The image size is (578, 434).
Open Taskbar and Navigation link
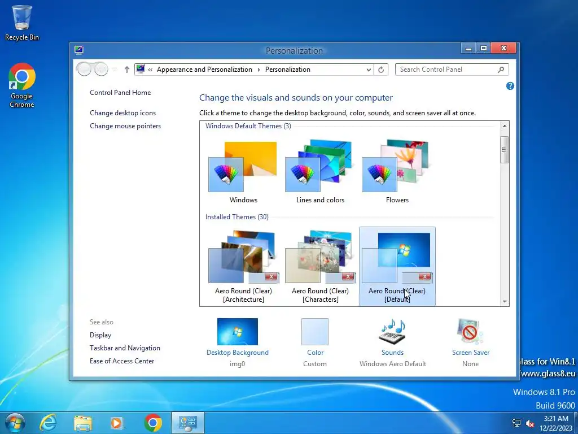(125, 348)
